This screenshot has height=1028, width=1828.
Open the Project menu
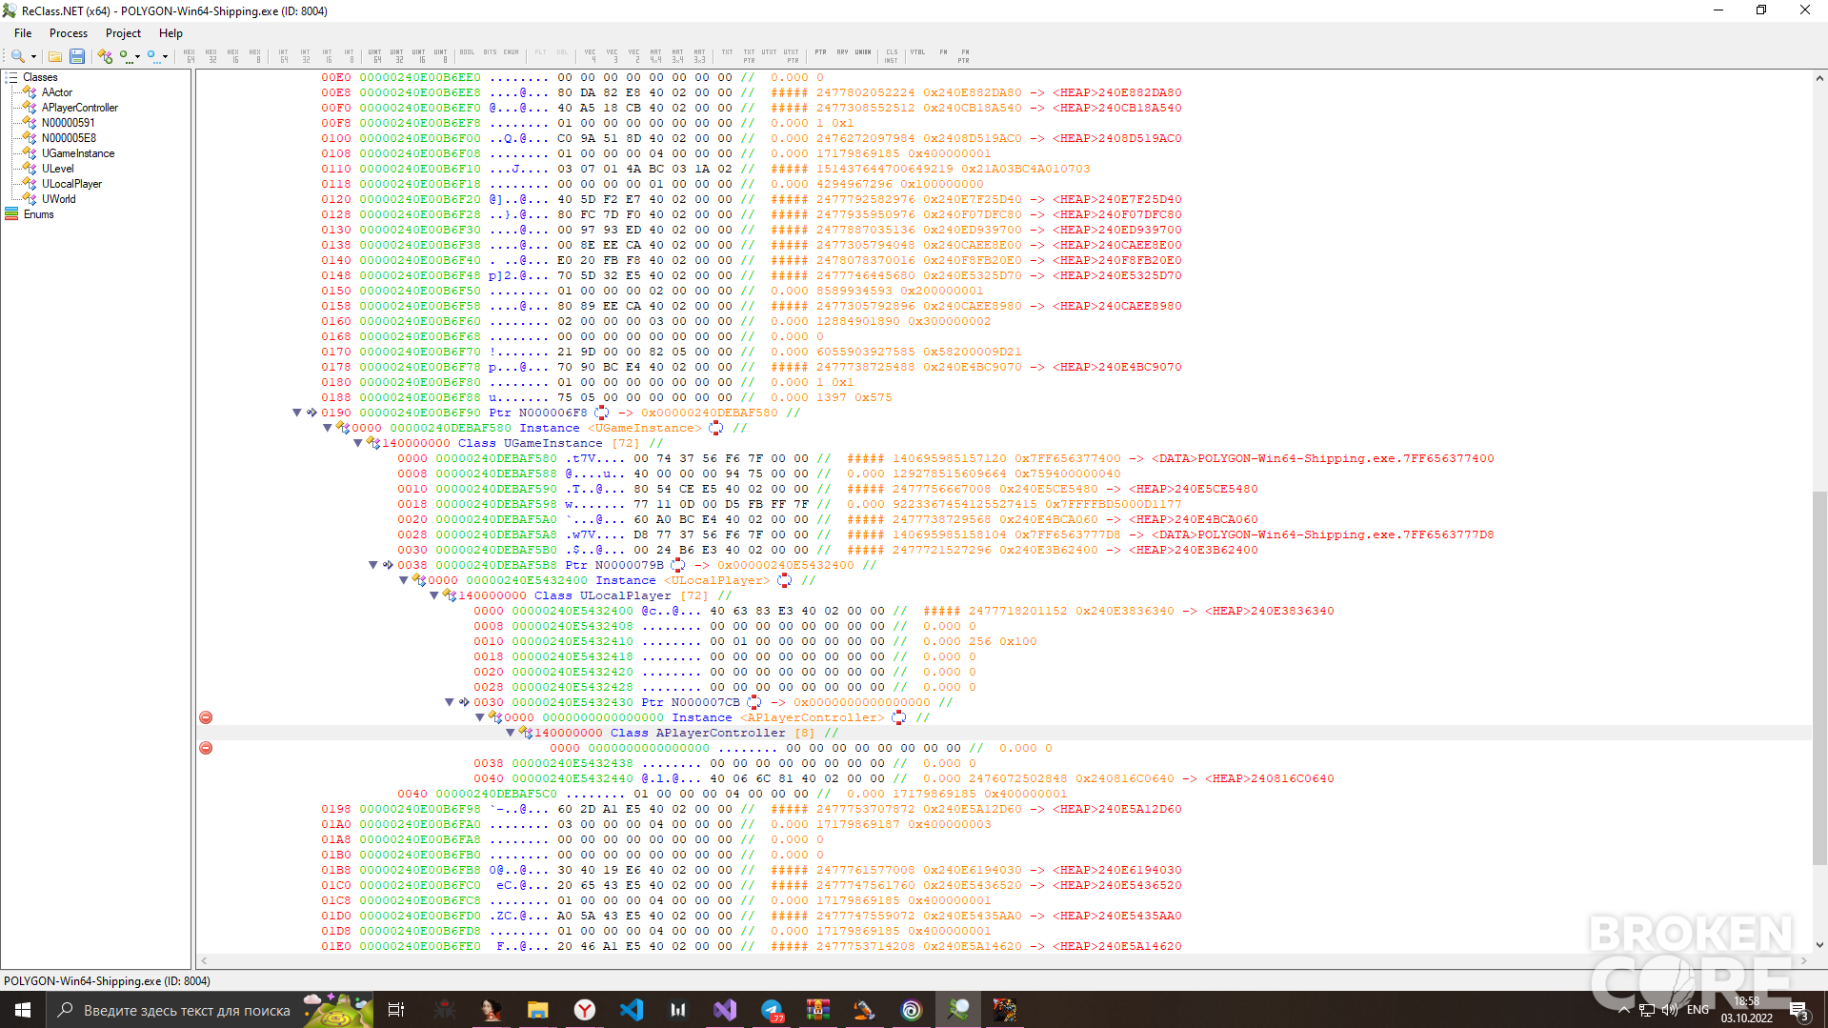coord(123,33)
